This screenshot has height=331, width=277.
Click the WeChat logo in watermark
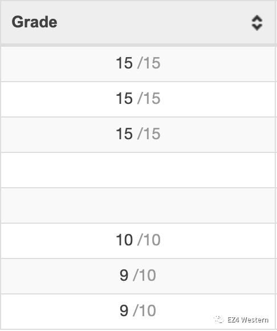(x=219, y=320)
